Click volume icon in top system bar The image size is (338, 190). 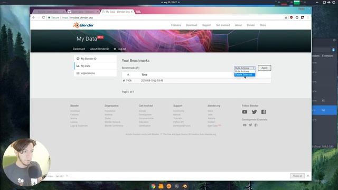coord(328,2)
